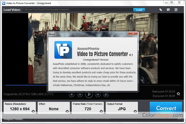The width and height of the screenshot is (186, 124).
Task: Click the snapshot camera icon
Action: 106,94
